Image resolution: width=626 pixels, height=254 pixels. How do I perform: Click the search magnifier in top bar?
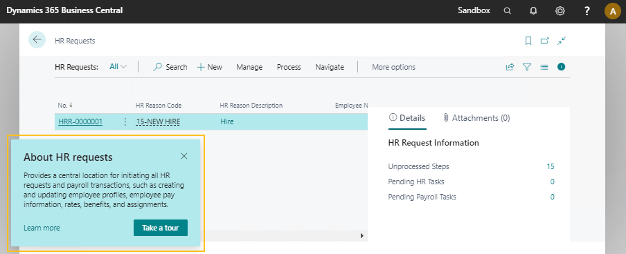507,11
